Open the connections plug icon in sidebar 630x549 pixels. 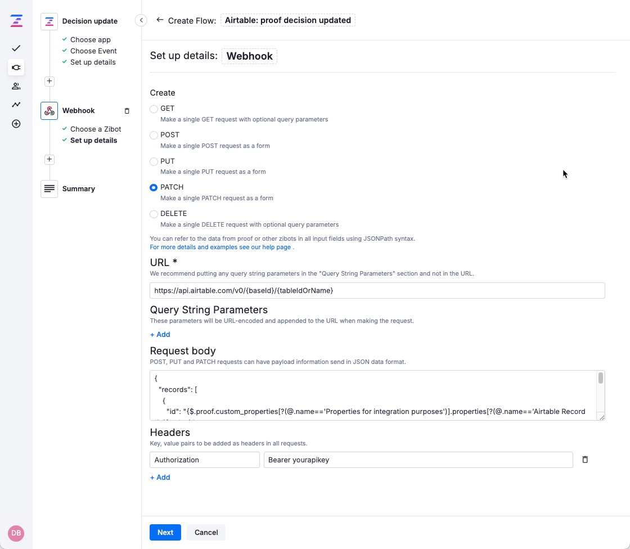pos(16,67)
